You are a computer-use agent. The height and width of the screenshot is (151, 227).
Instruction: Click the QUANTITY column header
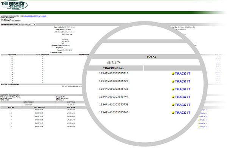(x=12, y=54)
